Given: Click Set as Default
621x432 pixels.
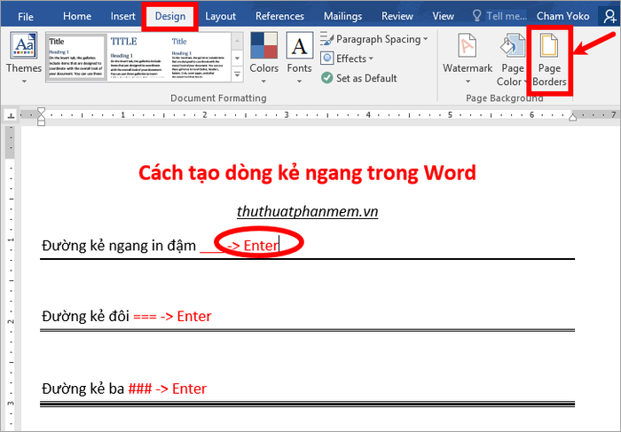Looking at the screenshot, I should (359, 78).
